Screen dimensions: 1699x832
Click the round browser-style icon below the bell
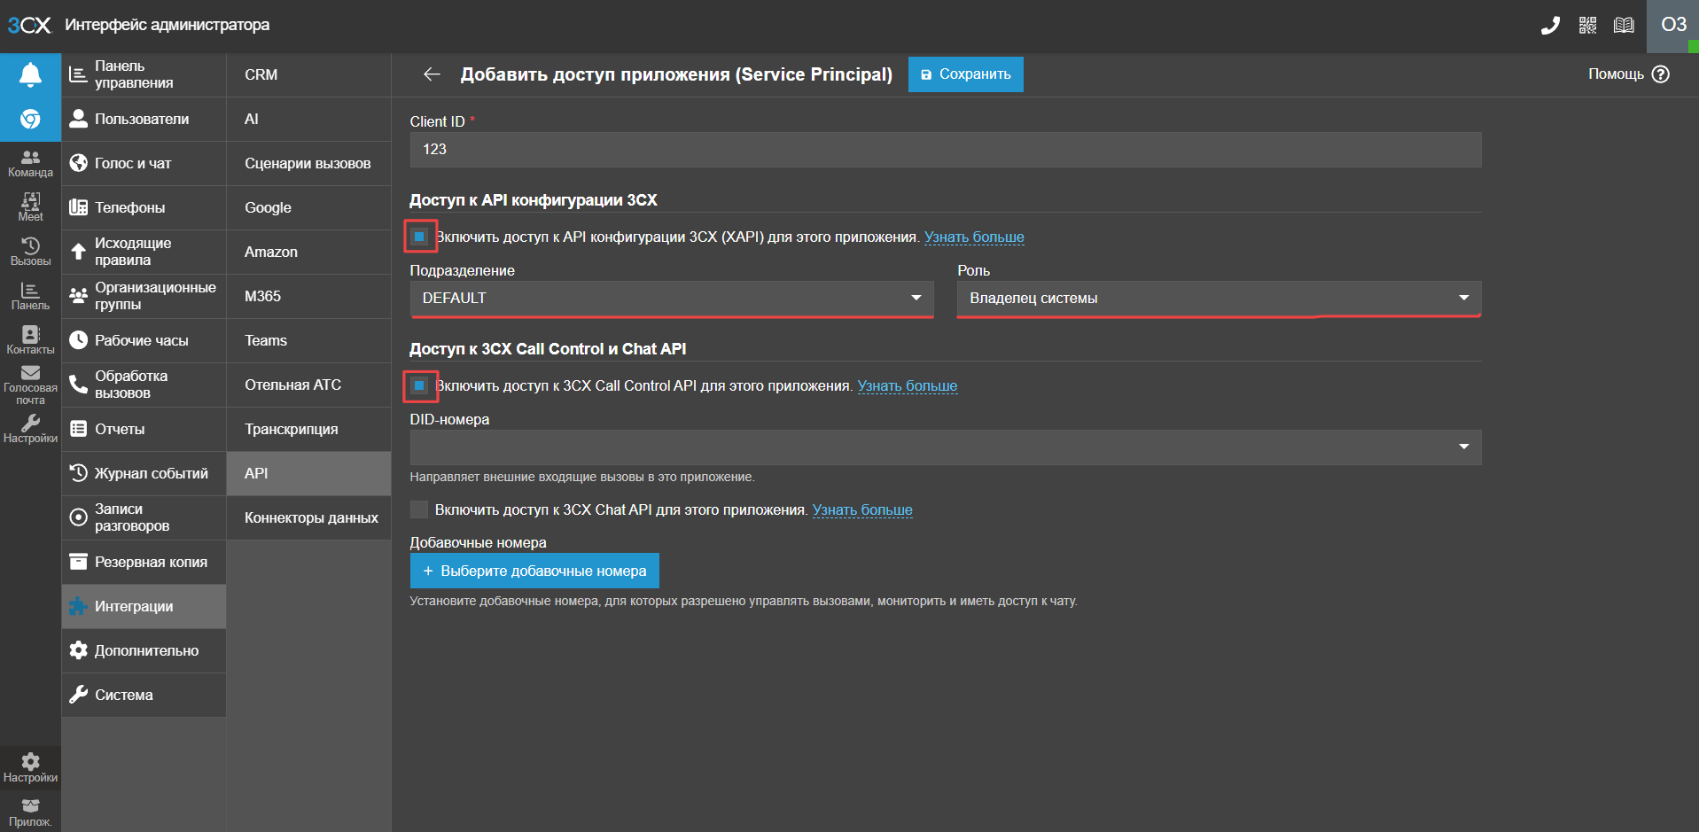pyautogui.click(x=30, y=119)
